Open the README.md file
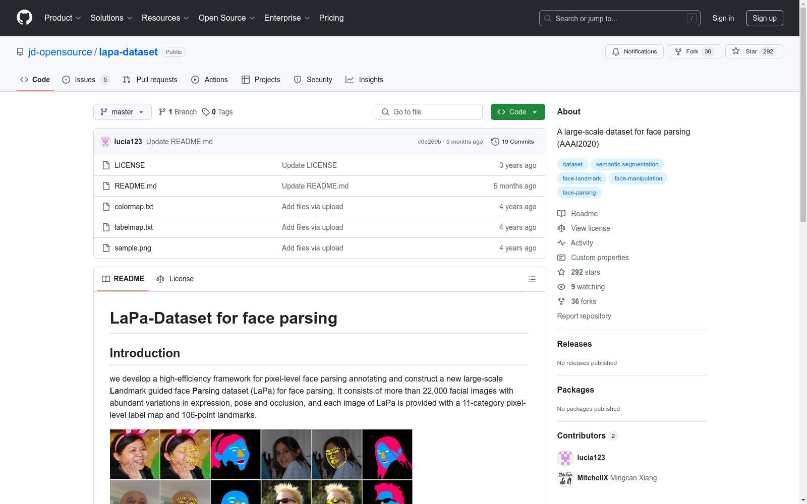 pos(136,186)
